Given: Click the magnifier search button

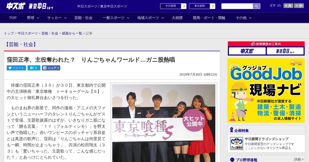Looking at the screenshot, I should coord(256,6).
